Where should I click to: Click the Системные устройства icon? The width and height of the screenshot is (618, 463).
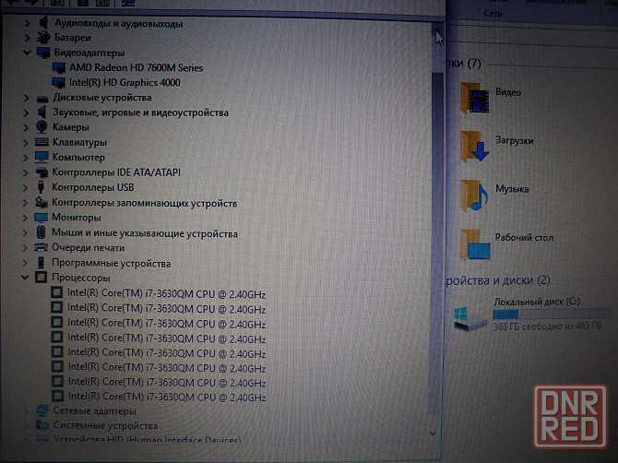coord(42,425)
